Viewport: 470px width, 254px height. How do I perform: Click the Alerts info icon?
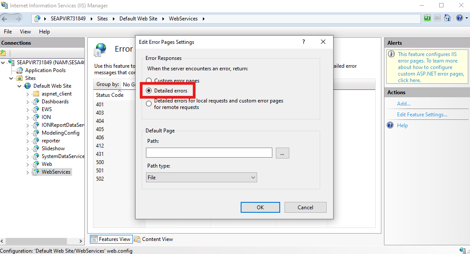pos(391,54)
